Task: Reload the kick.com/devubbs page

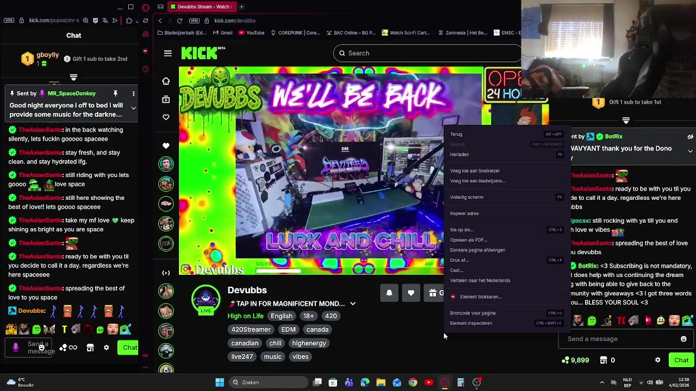Action: pyautogui.click(x=179, y=21)
